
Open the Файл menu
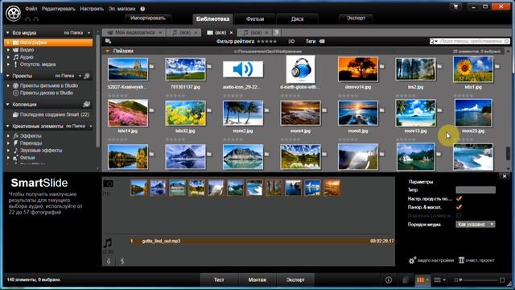pos(31,9)
